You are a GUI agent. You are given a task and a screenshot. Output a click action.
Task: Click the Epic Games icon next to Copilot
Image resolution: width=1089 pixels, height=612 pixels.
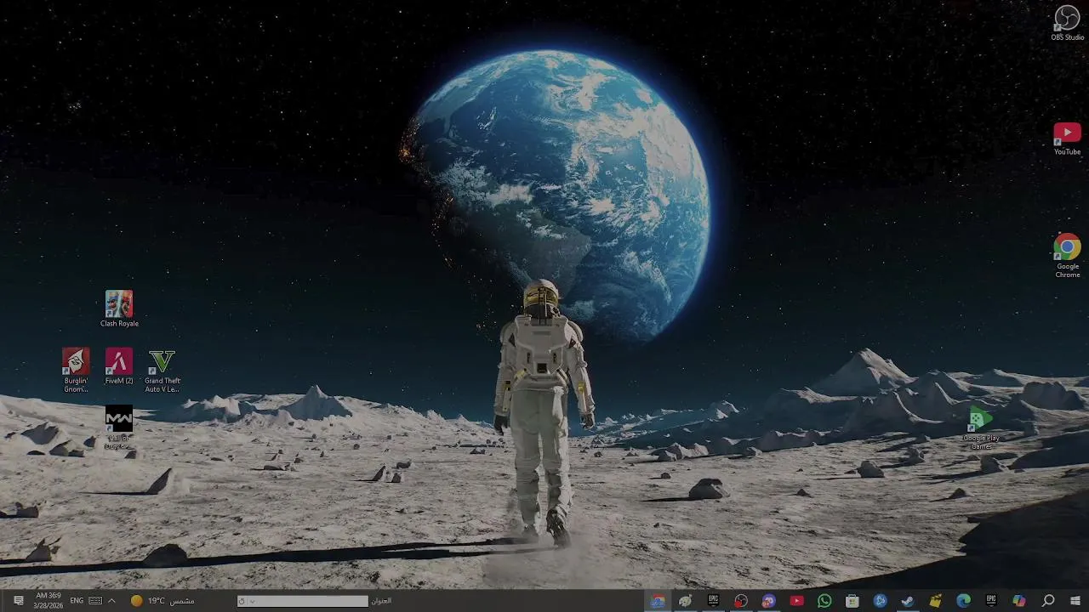pos(991,601)
